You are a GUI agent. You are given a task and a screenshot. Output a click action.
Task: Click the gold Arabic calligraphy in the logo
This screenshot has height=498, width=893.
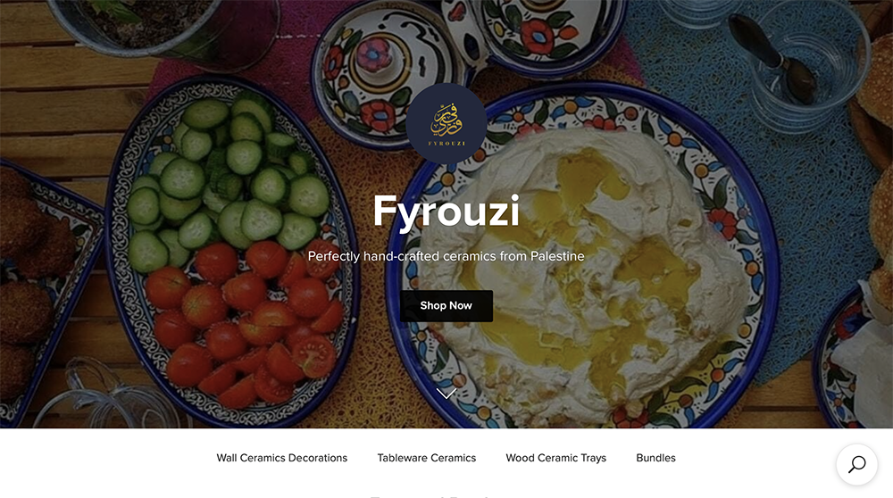point(446,120)
